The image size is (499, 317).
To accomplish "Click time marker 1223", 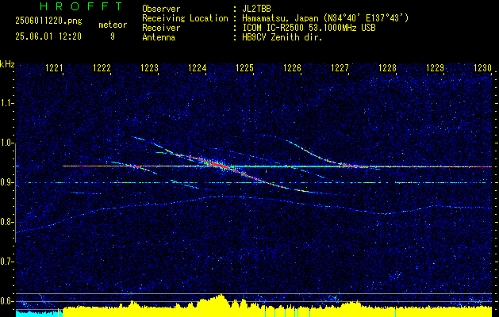I will click(149, 68).
